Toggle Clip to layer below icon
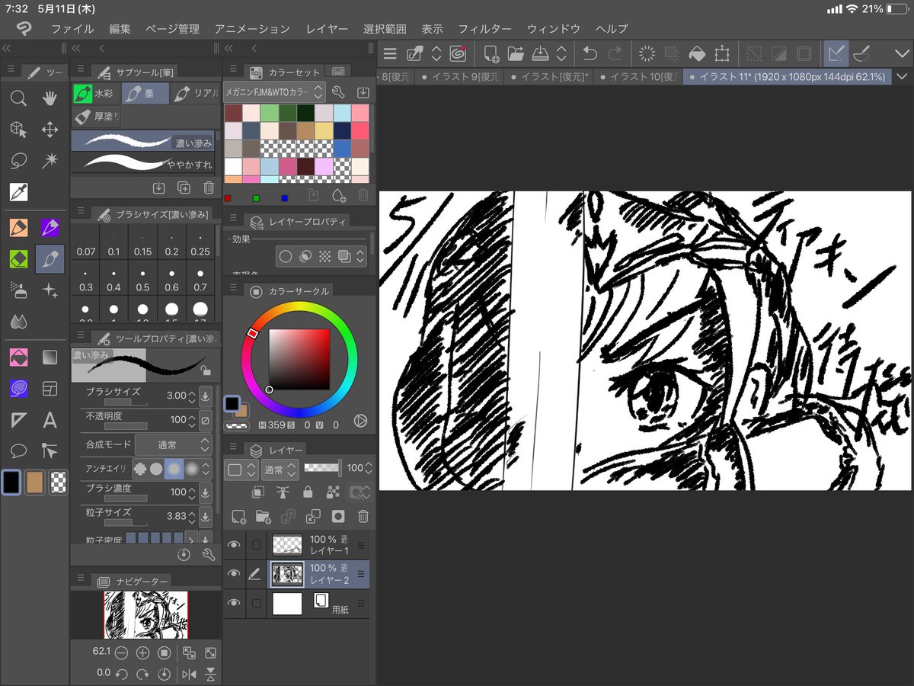 click(x=258, y=492)
